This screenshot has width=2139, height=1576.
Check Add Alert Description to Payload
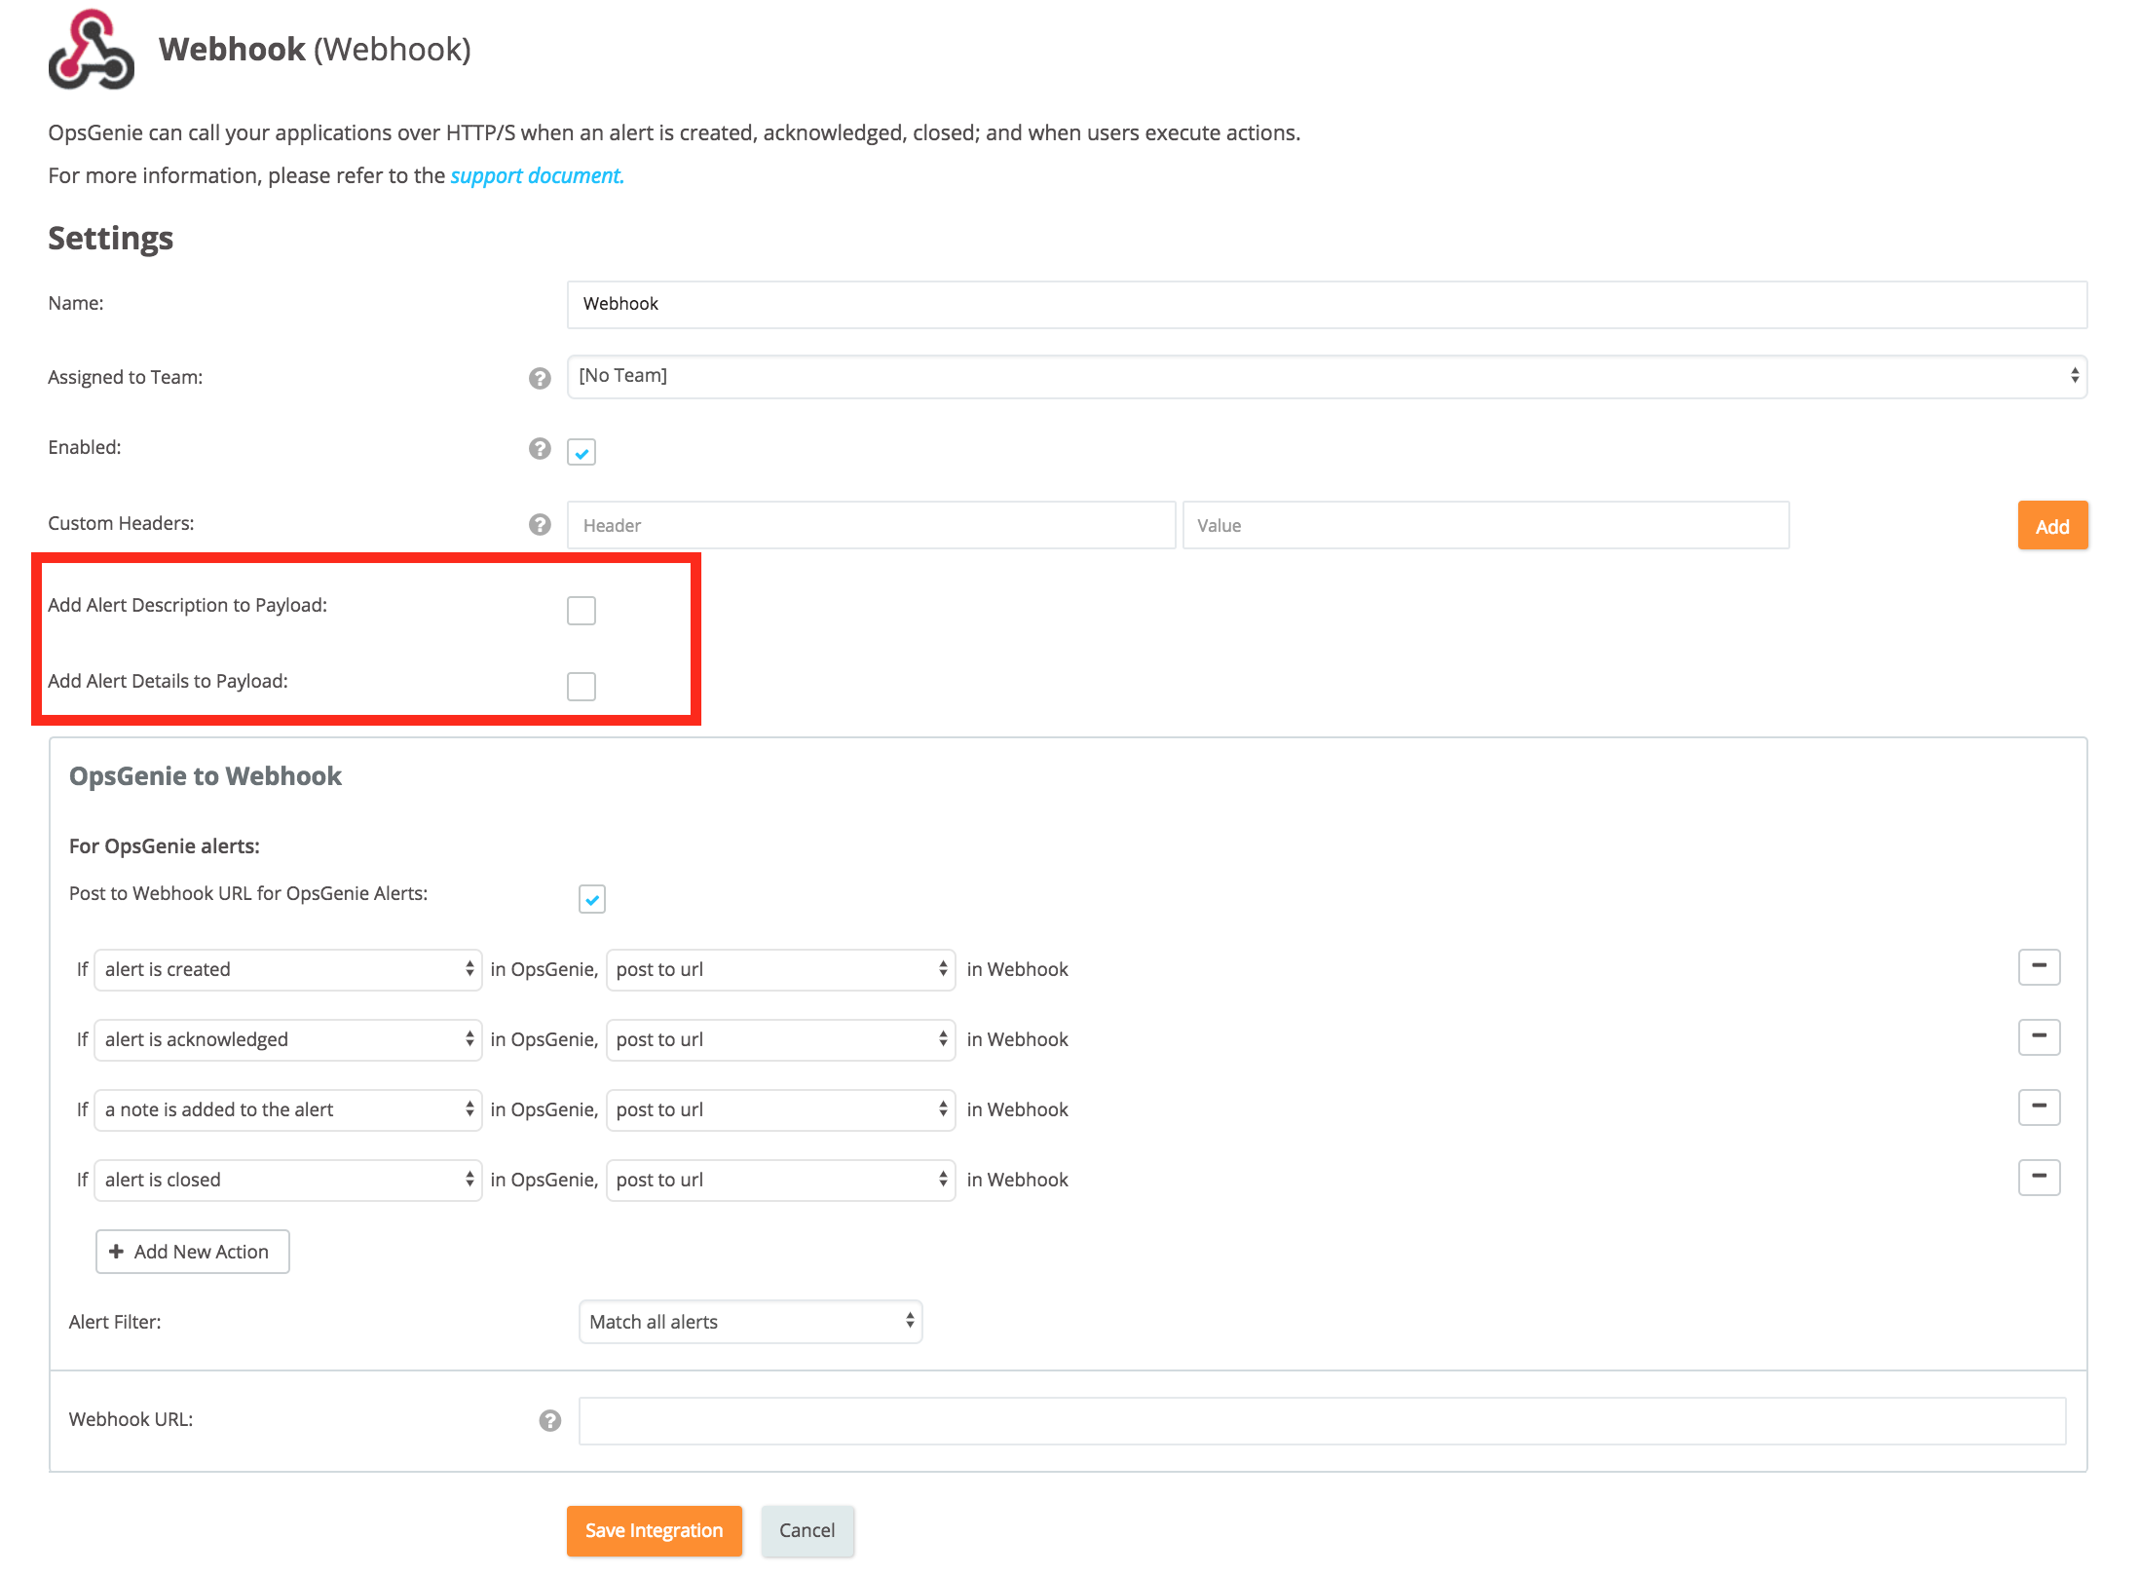click(582, 611)
